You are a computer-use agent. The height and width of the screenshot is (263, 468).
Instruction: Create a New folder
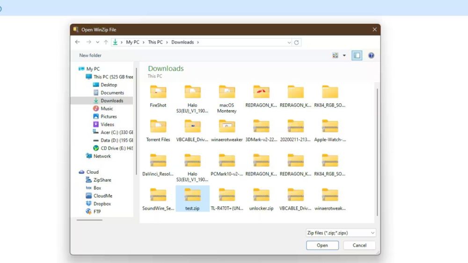click(90, 56)
